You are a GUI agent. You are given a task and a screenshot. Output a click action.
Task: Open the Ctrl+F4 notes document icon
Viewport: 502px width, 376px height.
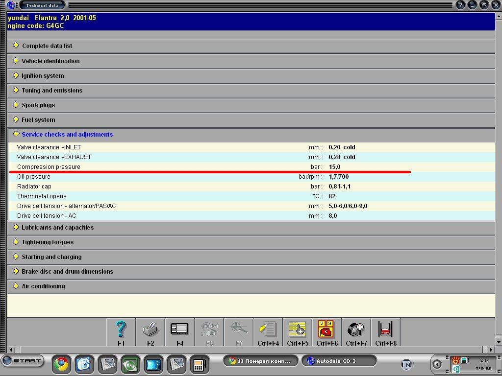coord(268,332)
